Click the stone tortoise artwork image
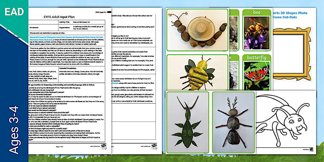 coord(197,28)
